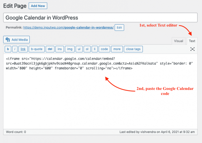Click the Edit Page heading
202x143 pixels.
15,6
